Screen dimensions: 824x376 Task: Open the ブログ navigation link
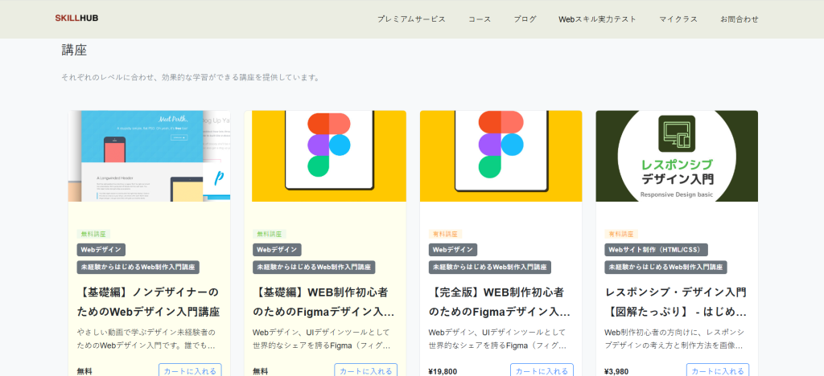tap(525, 19)
